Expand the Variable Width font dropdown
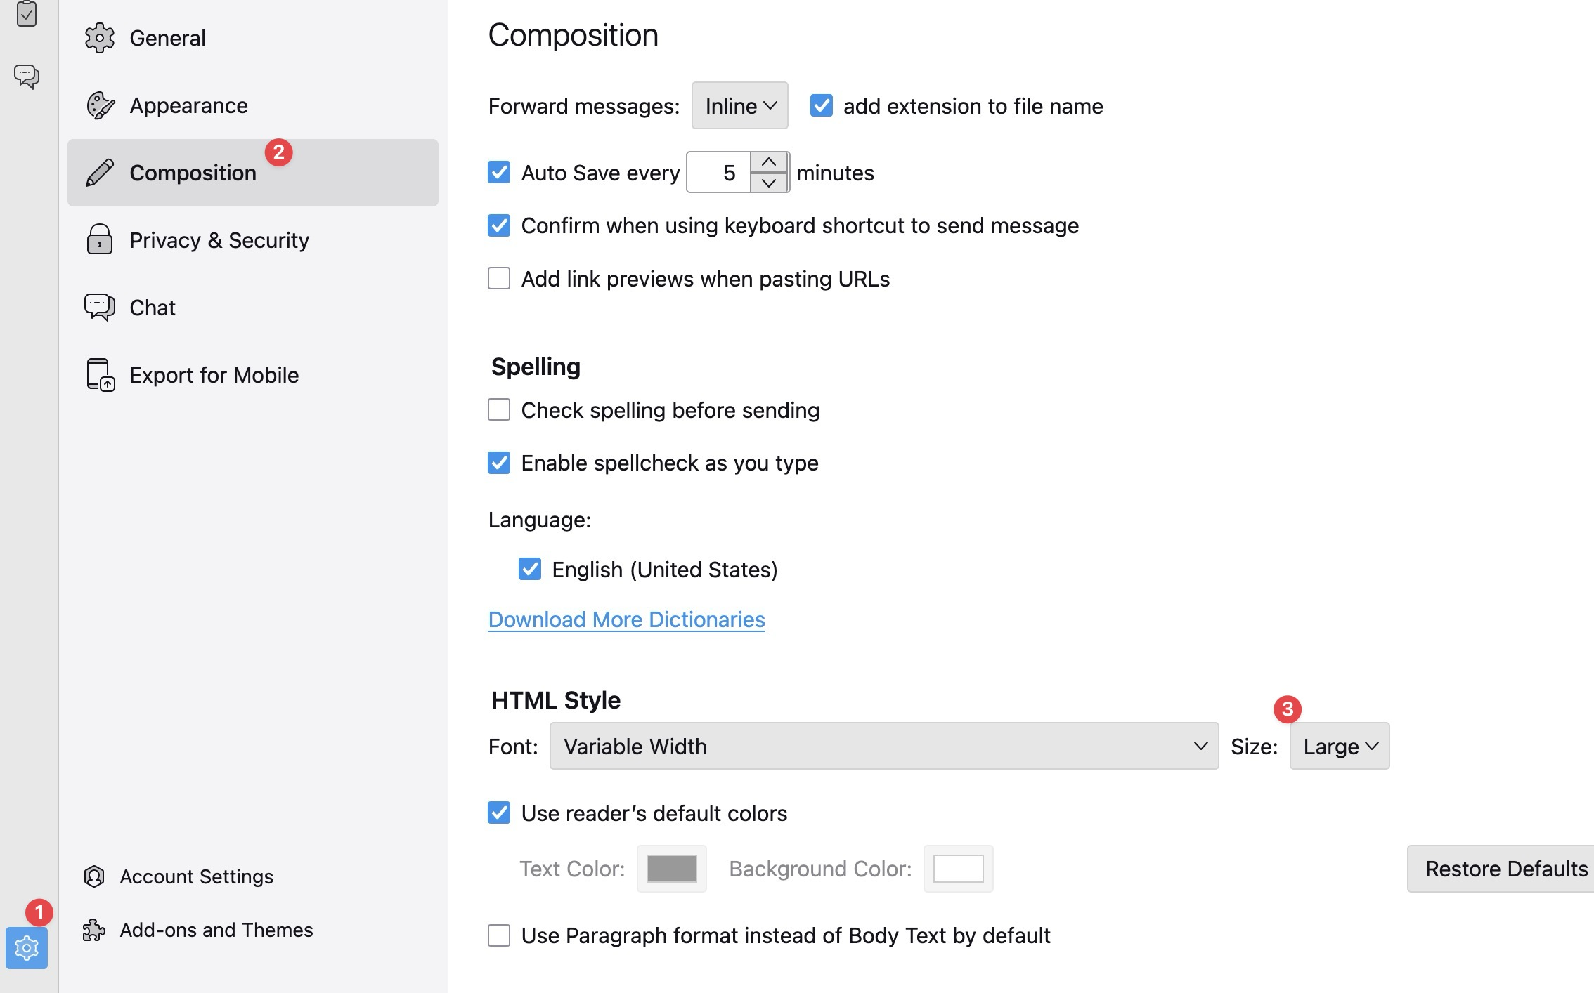 point(883,746)
